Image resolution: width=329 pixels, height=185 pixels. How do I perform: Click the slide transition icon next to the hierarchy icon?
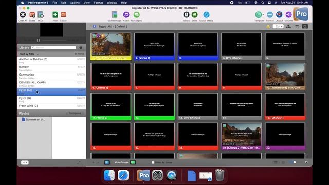pos(297,26)
